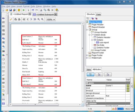Screen dimensions: 135x112
Task: Click the Delete X toolbar icon
Action: (x=52, y=10)
